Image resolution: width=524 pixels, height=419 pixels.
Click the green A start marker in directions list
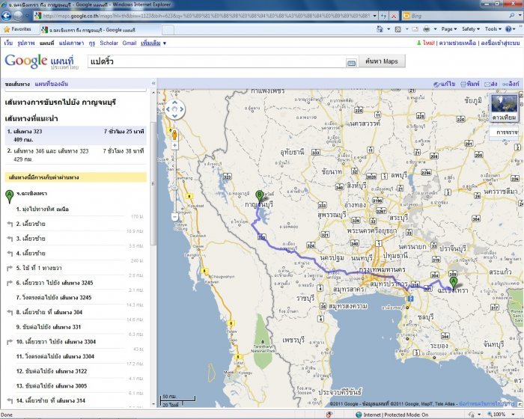(x=10, y=197)
